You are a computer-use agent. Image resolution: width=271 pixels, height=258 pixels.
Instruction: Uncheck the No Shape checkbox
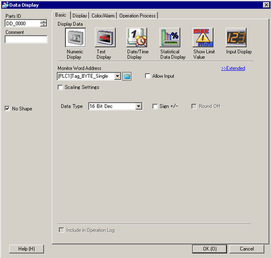click(x=7, y=109)
